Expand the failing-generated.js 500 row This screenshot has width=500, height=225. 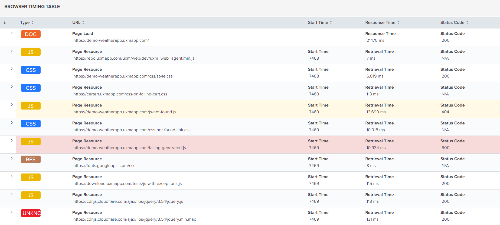pos(12,140)
